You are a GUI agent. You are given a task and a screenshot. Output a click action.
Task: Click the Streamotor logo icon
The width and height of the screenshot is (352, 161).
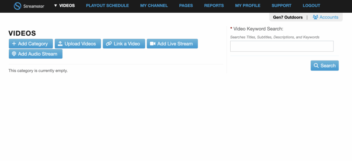[17, 6]
